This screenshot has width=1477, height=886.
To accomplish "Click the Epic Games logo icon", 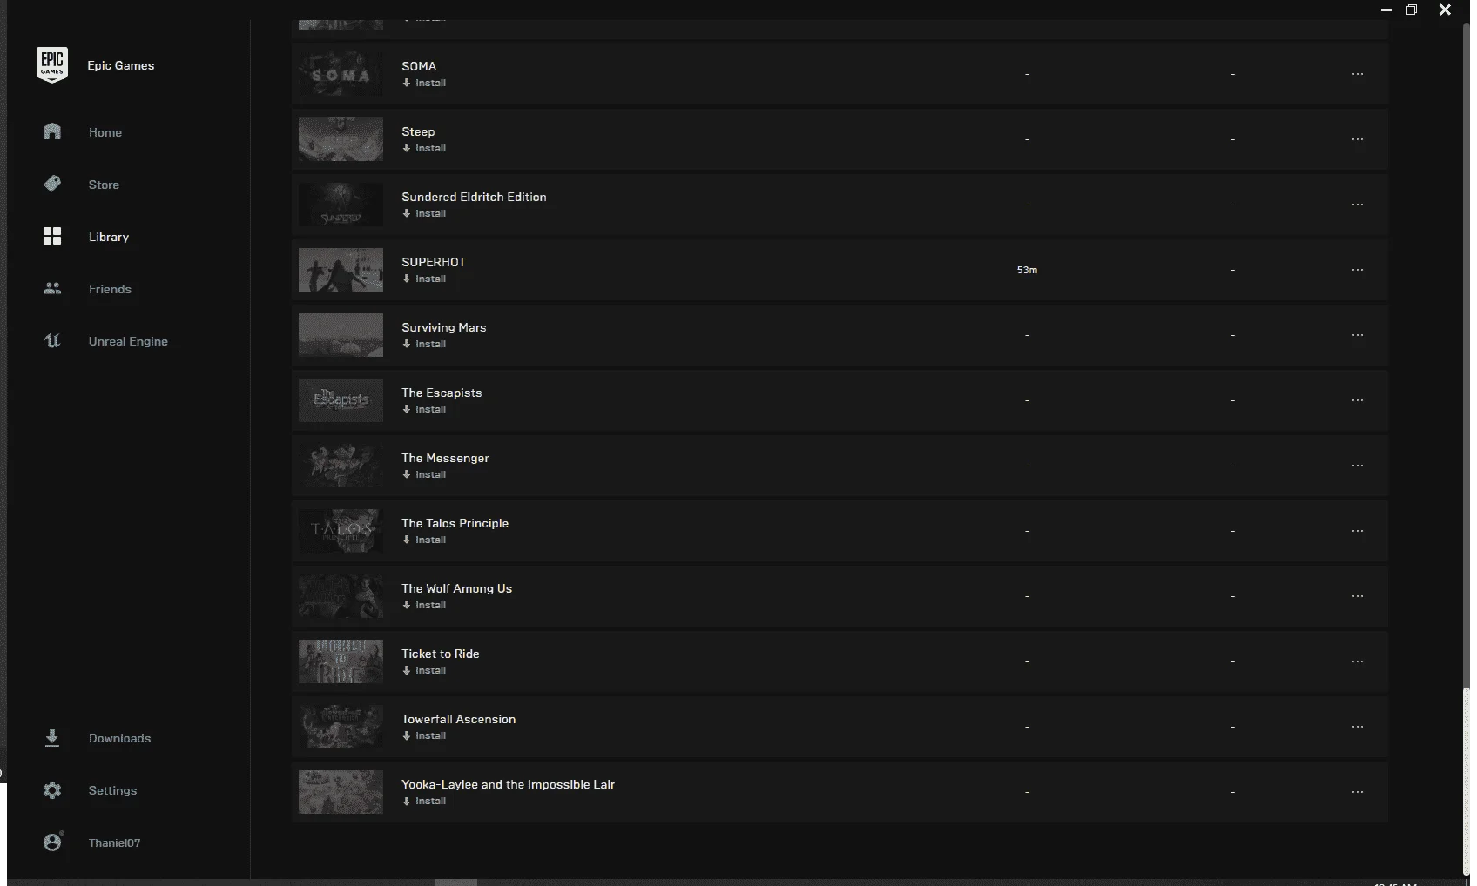I will click(52, 65).
